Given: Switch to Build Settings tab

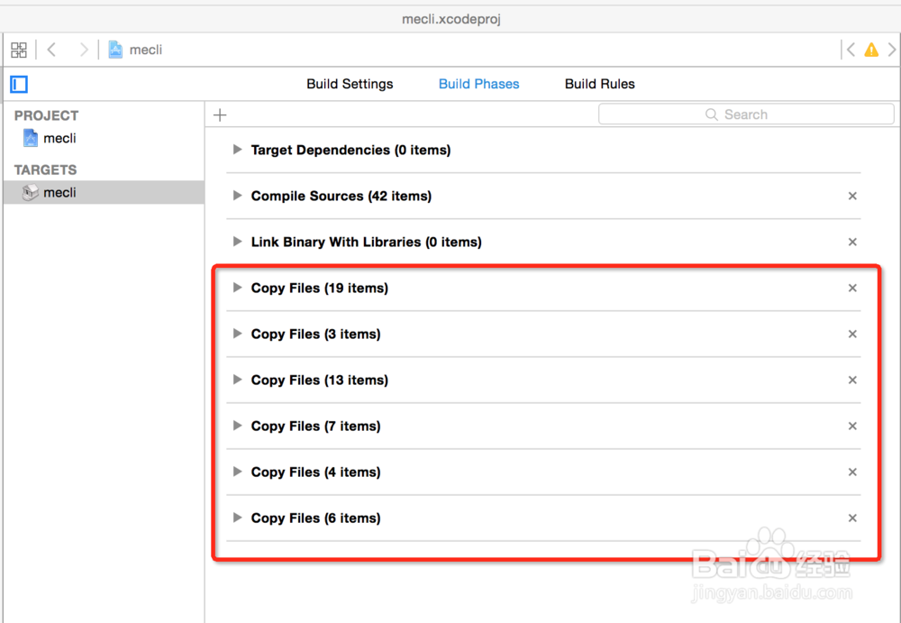Looking at the screenshot, I should coord(350,84).
